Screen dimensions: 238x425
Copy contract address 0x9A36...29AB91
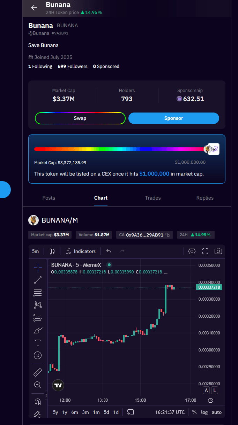pos(168,235)
